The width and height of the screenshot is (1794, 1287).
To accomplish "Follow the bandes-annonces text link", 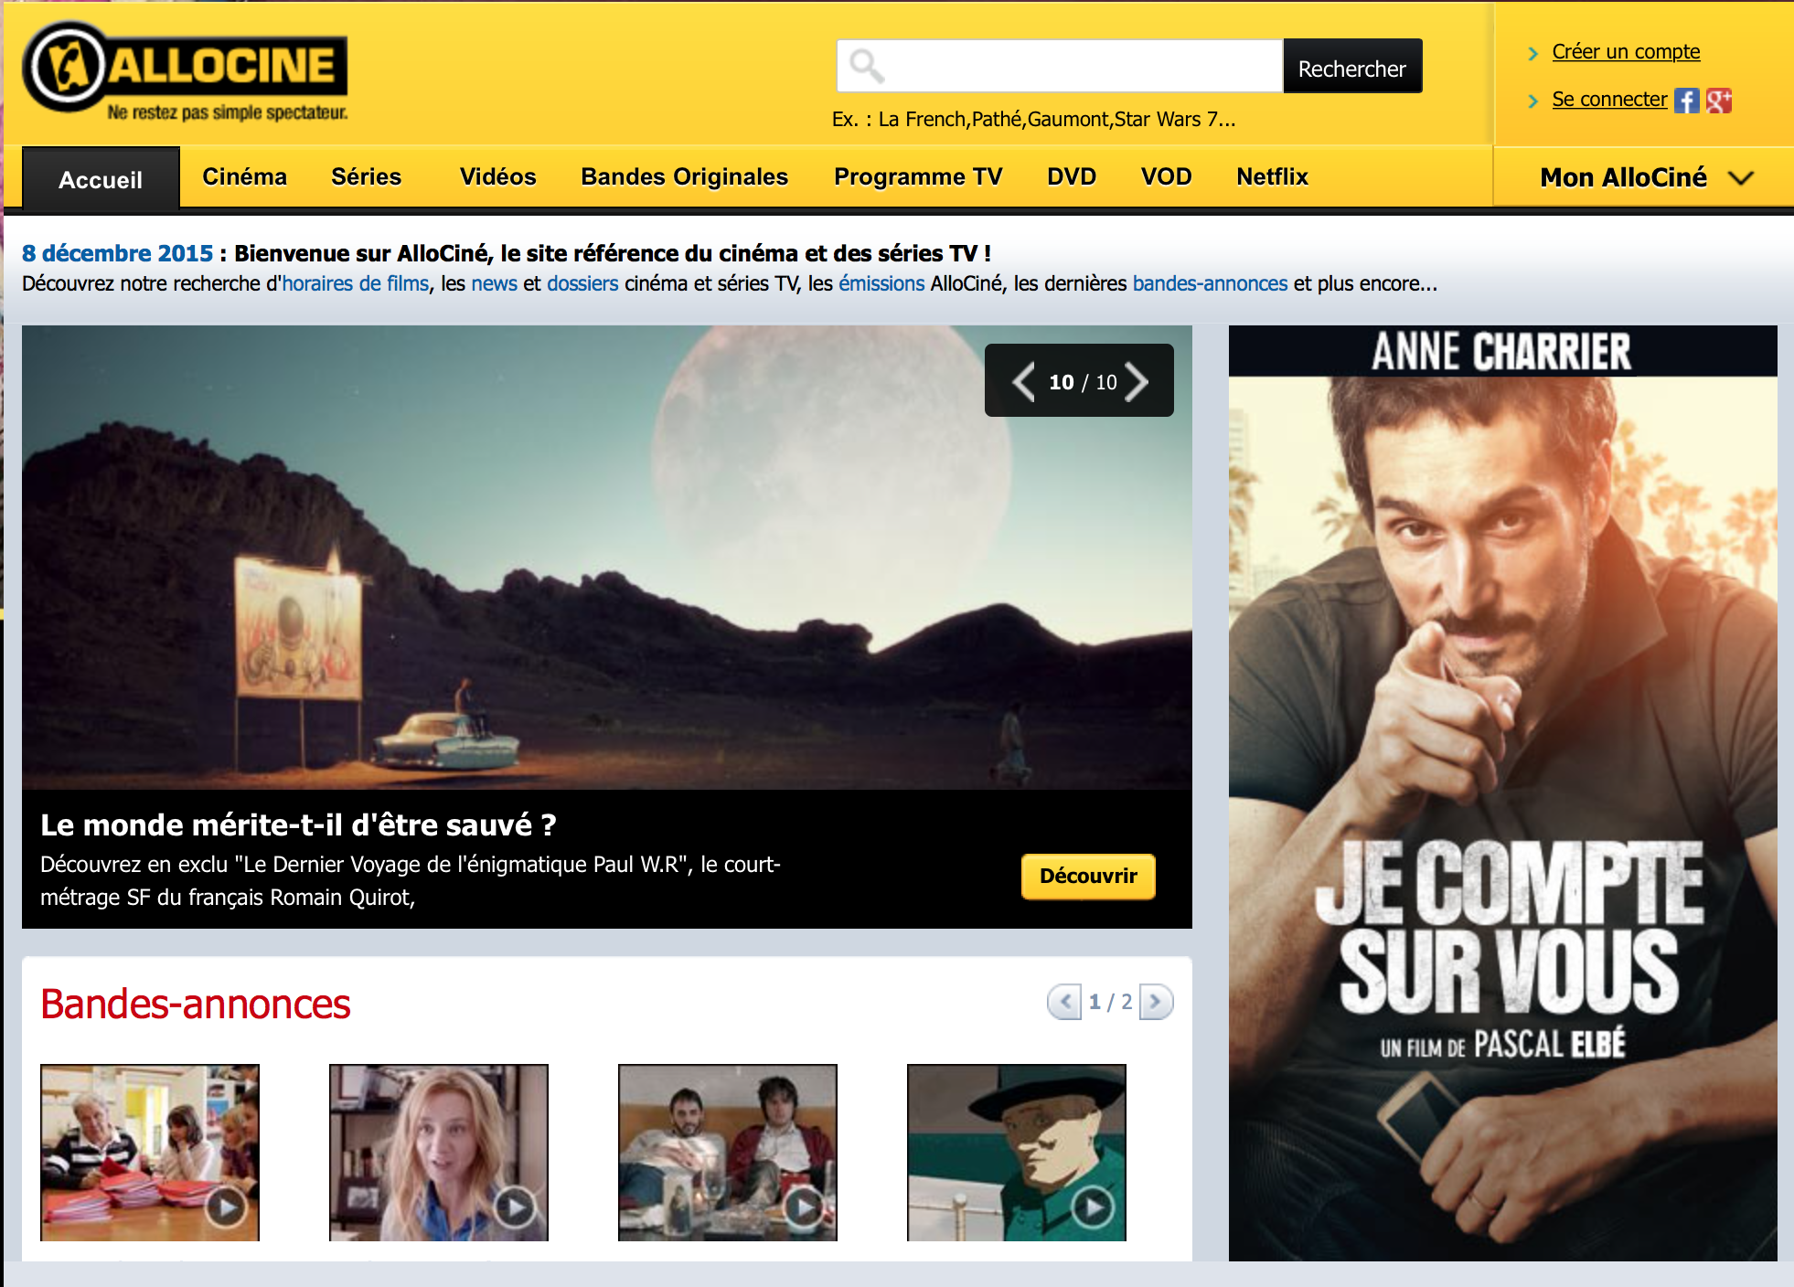I will 1209,283.
